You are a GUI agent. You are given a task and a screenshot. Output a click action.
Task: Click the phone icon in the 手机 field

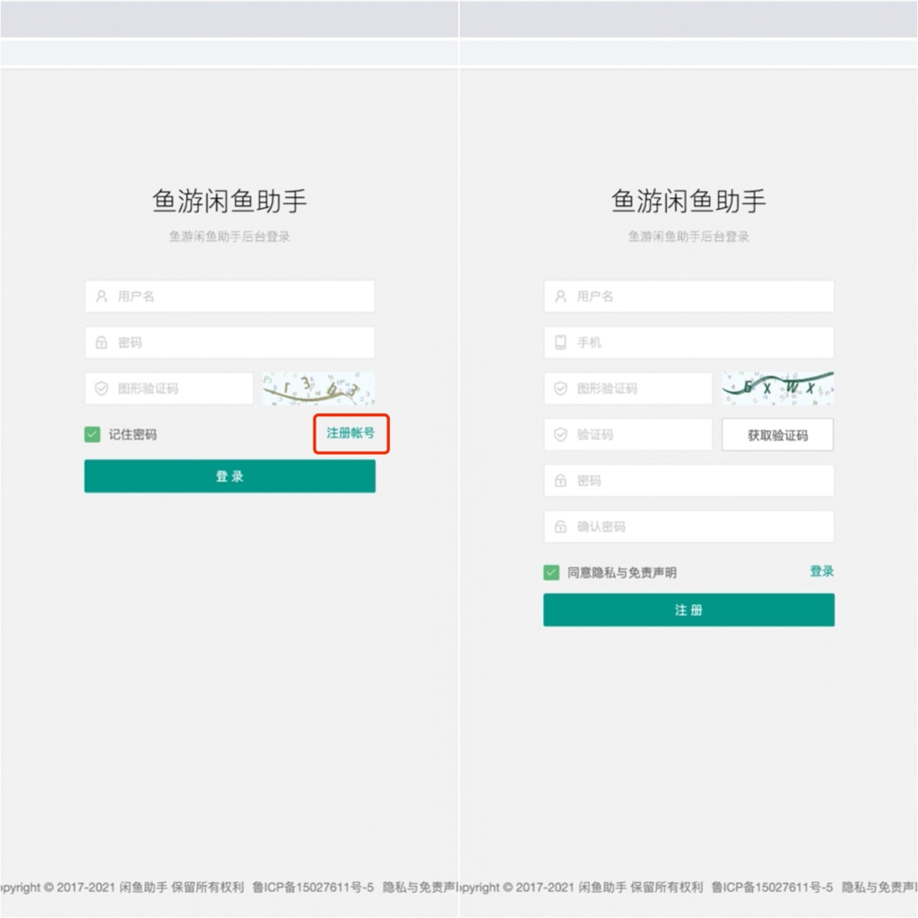560,342
